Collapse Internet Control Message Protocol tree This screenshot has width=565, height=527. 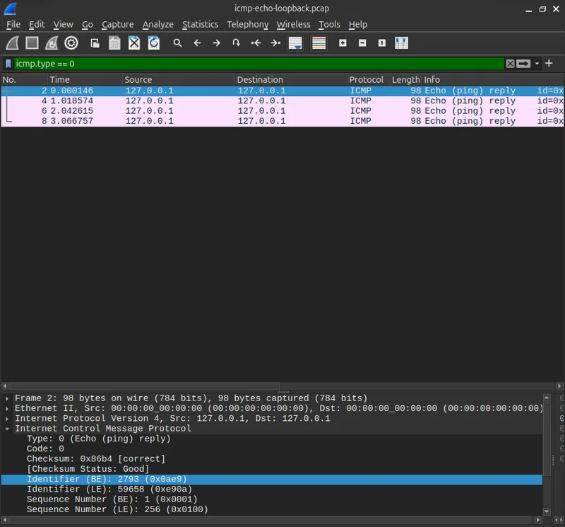pyautogui.click(x=7, y=429)
